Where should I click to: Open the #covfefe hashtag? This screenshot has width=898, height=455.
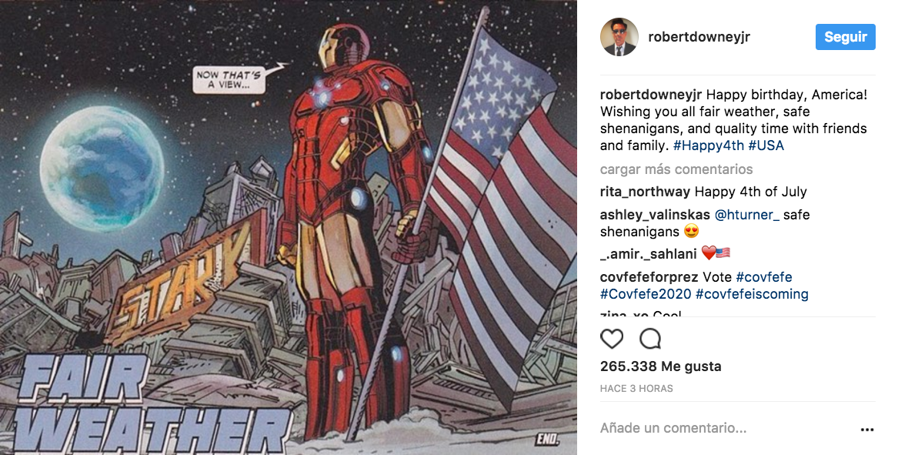click(764, 277)
